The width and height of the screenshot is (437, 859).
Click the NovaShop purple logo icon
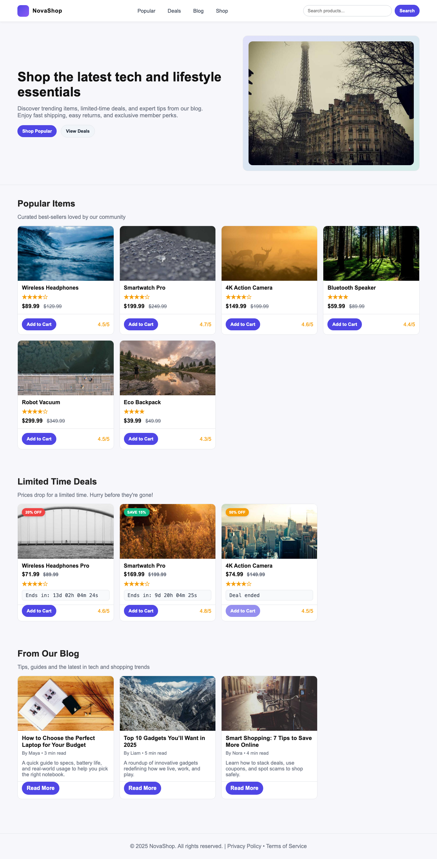click(x=23, y=11)
